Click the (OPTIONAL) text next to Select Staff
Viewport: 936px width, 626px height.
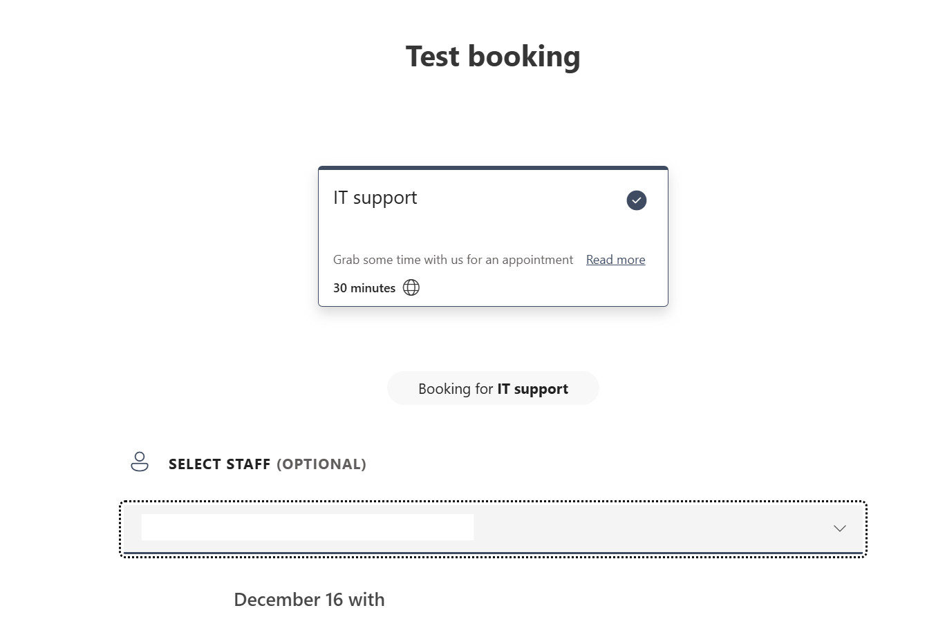coord(321,464)
